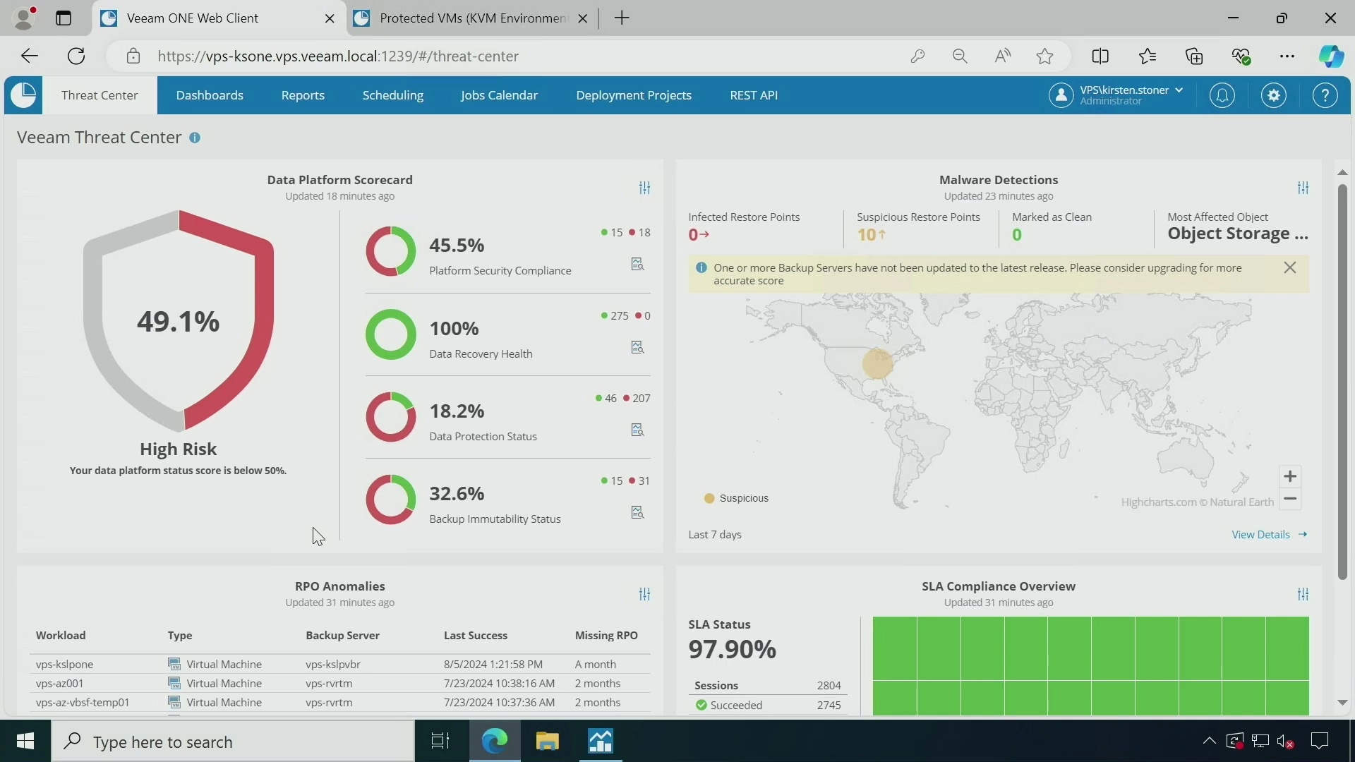Show hidden system tray icons
Screen dimensions: 1355x762
click(1209, 741)
